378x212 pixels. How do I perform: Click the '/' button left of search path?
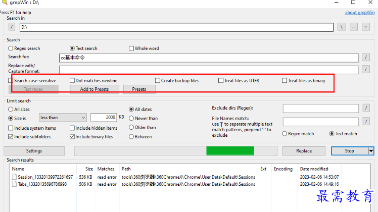click(x=12, y=27)
